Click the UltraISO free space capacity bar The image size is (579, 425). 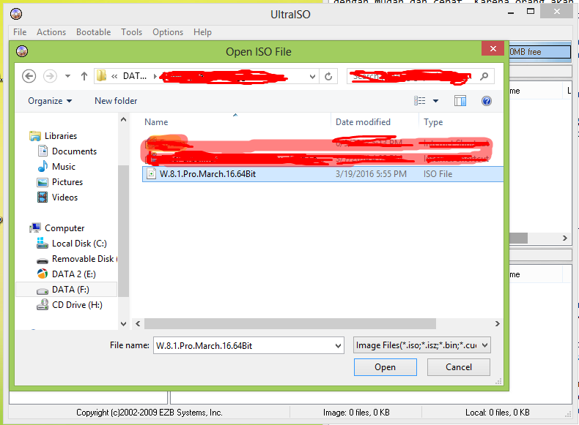coord(540,52)
